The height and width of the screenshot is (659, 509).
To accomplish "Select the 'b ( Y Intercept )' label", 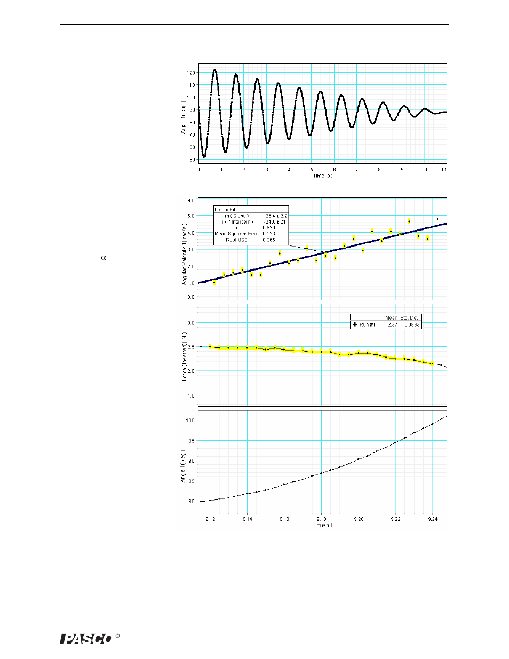I will (237, 221).
